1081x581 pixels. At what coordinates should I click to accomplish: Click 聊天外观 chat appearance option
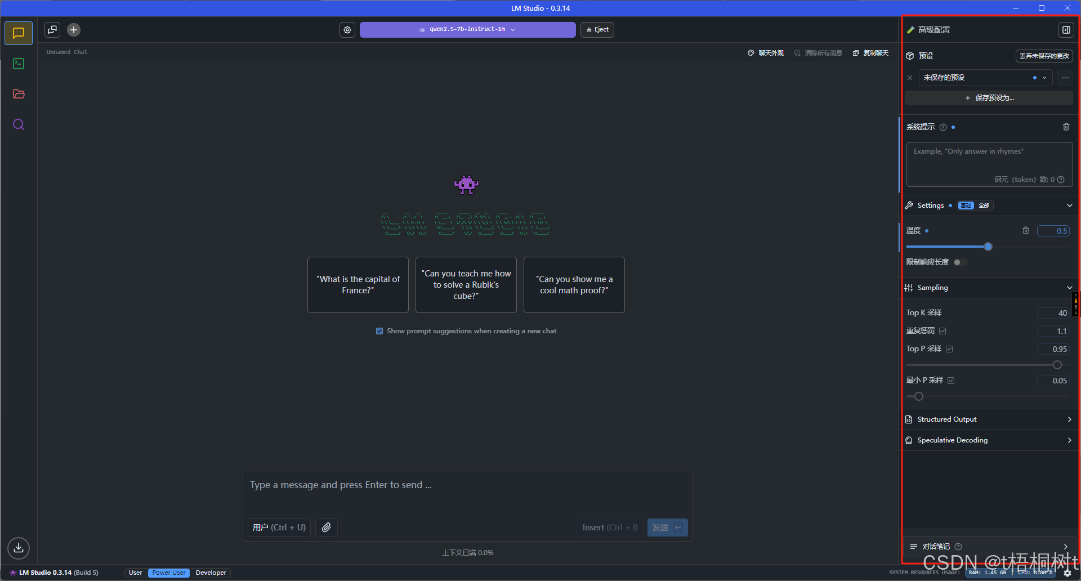pos(766,53)
